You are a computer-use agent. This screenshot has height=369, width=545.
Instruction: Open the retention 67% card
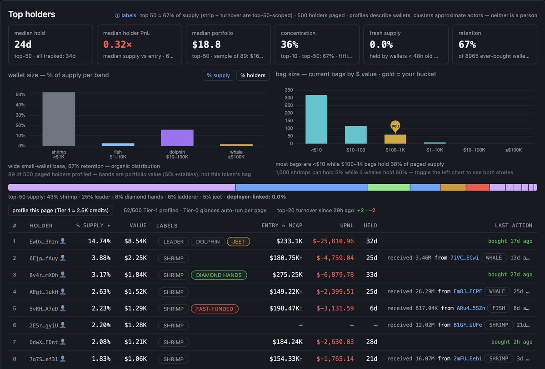[495, 44]
